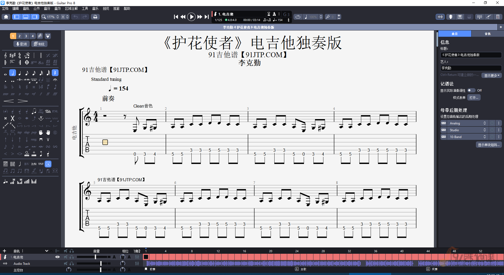Screen dimensions: 504x275
Task: Adjust the Audio Track volume slider
Action: tap(94, 263)
